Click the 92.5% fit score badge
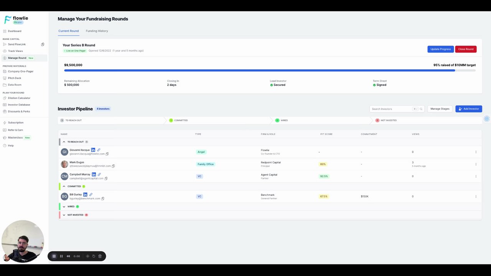Image resolution: width=491 pixels, height=276 pixels. coord(324,176)
